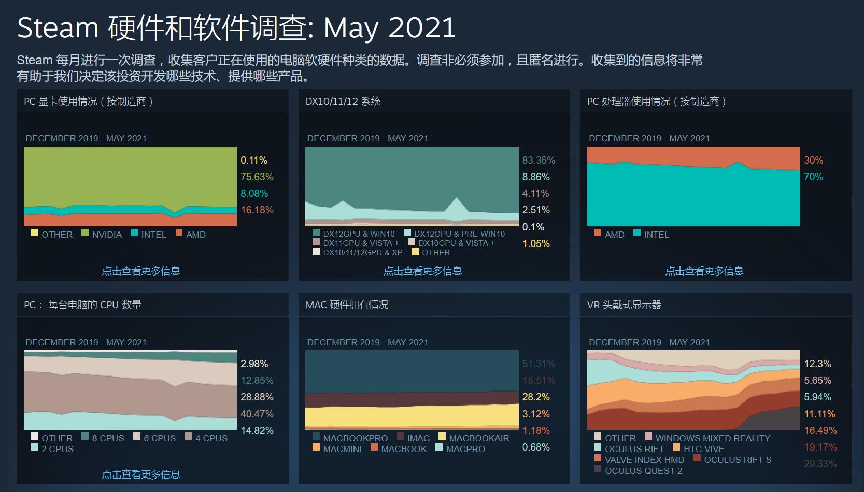The width and height of the screenshot is (864, 492).
Task: Click the MAC hardware panel title
Action: pyautogui.click(x=347, y=305)
